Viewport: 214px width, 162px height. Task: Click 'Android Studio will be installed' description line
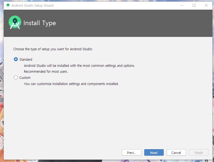pyautogui.click(x=79, y=66)
